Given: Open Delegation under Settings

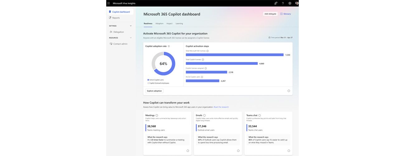Looking at the screenshot, I should (119, 32).
